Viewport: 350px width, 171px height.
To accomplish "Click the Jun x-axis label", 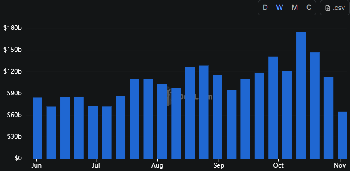I will coord(37,165).
